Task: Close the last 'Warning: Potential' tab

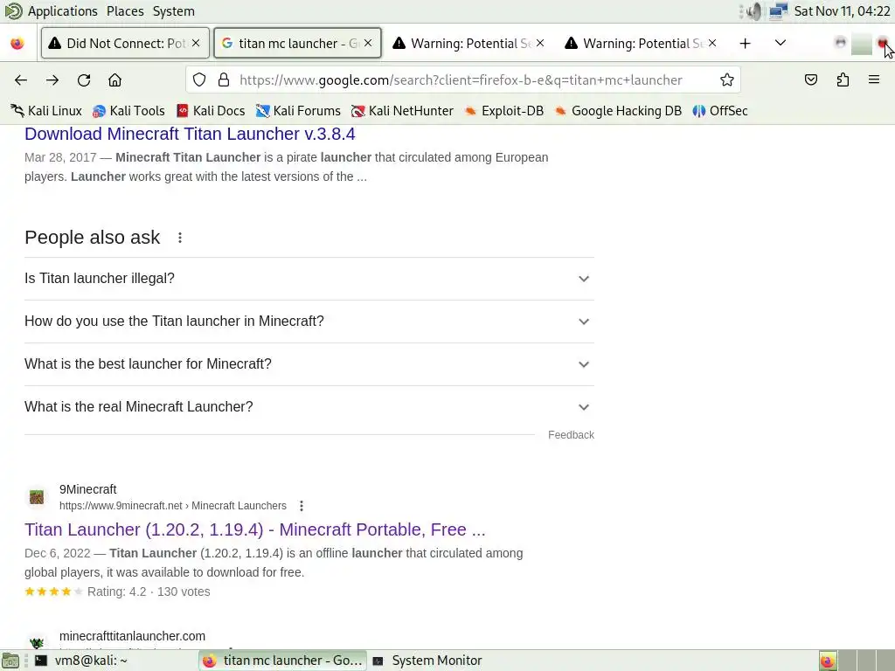Action: [x=712, y=43]
